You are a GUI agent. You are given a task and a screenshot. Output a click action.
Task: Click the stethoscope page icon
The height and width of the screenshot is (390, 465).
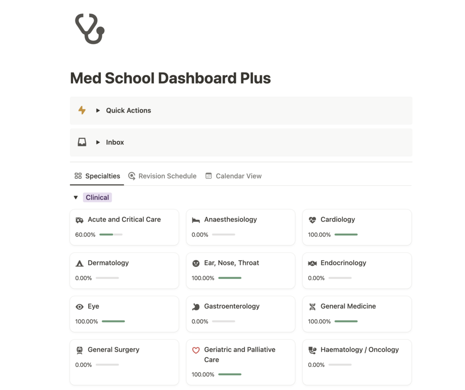(90, 29)
